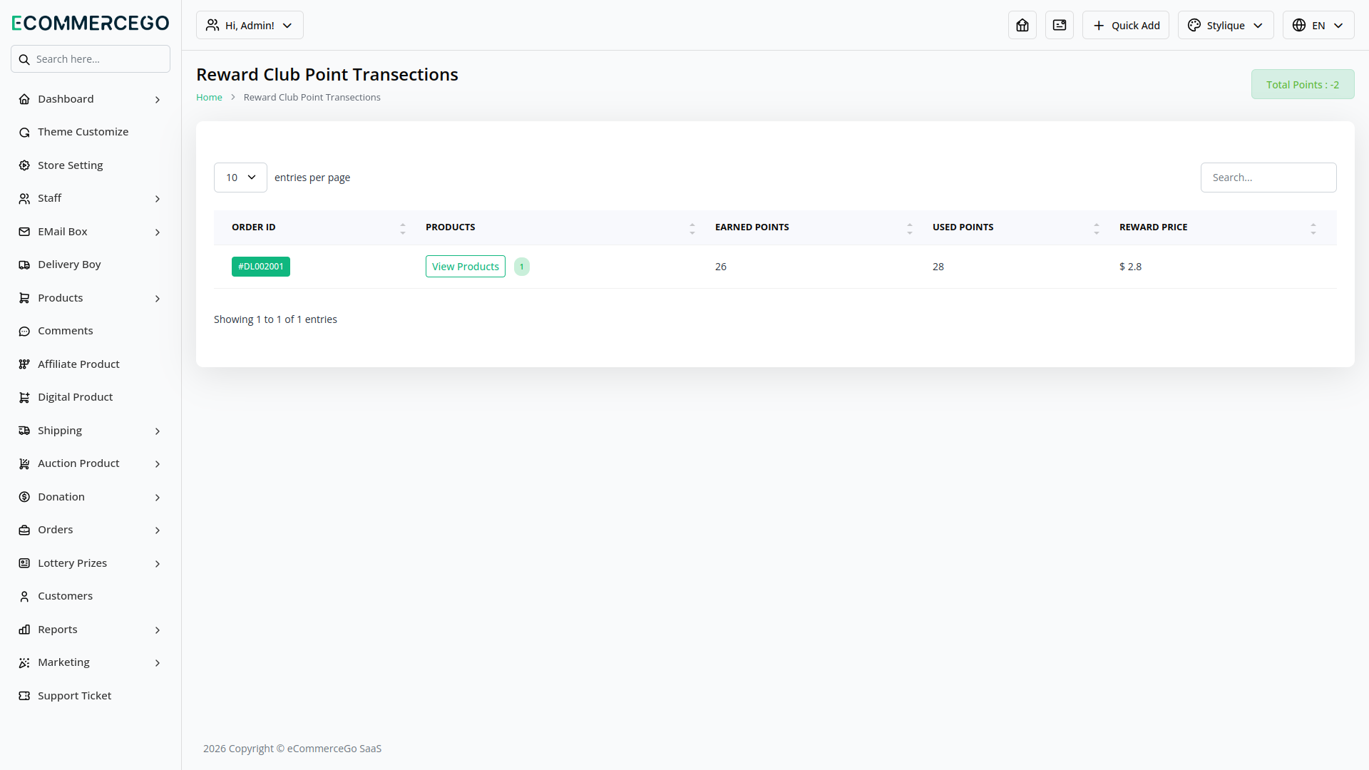
Task: Click the View Products button
Action: (x=466, y=267)
